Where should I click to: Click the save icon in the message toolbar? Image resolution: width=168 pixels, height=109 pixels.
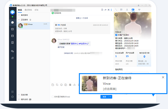66,85
